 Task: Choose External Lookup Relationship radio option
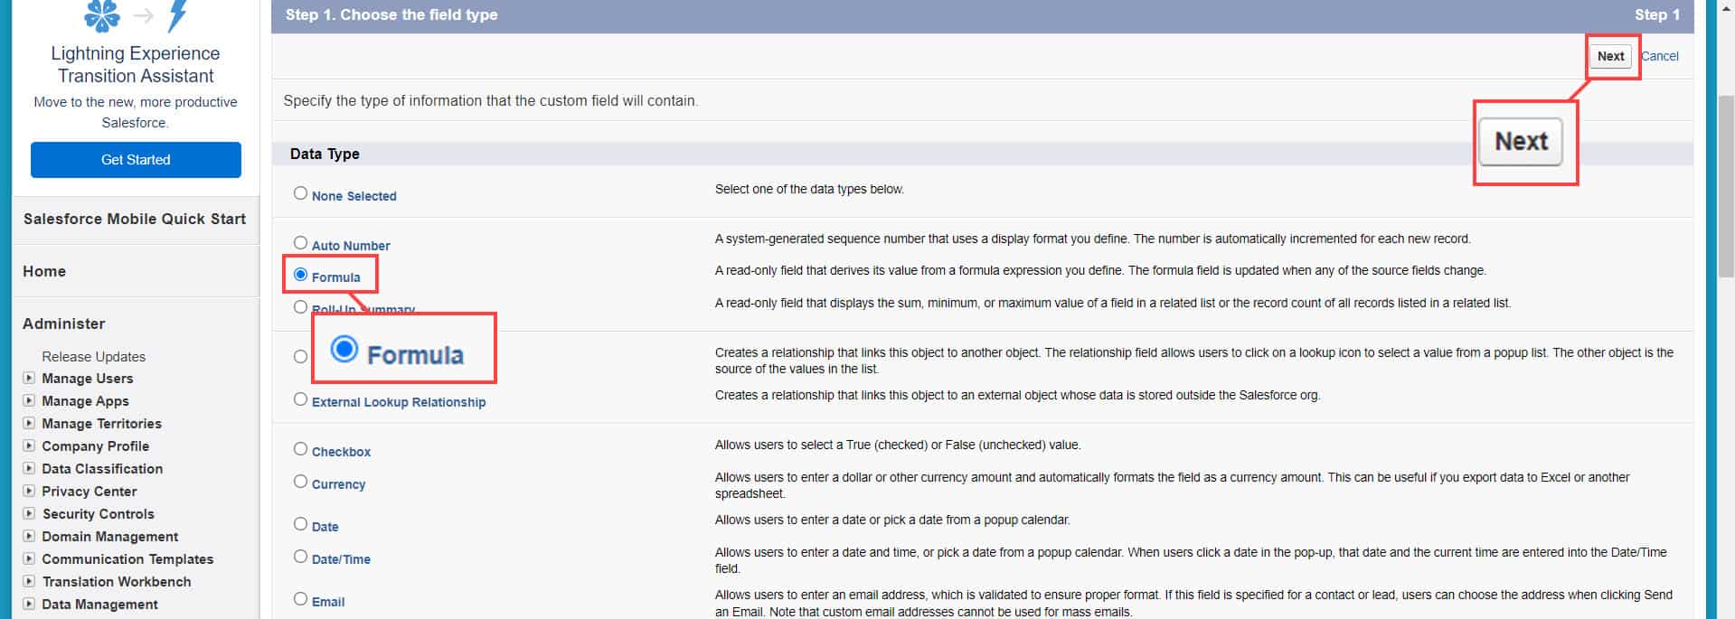[300, 399]
